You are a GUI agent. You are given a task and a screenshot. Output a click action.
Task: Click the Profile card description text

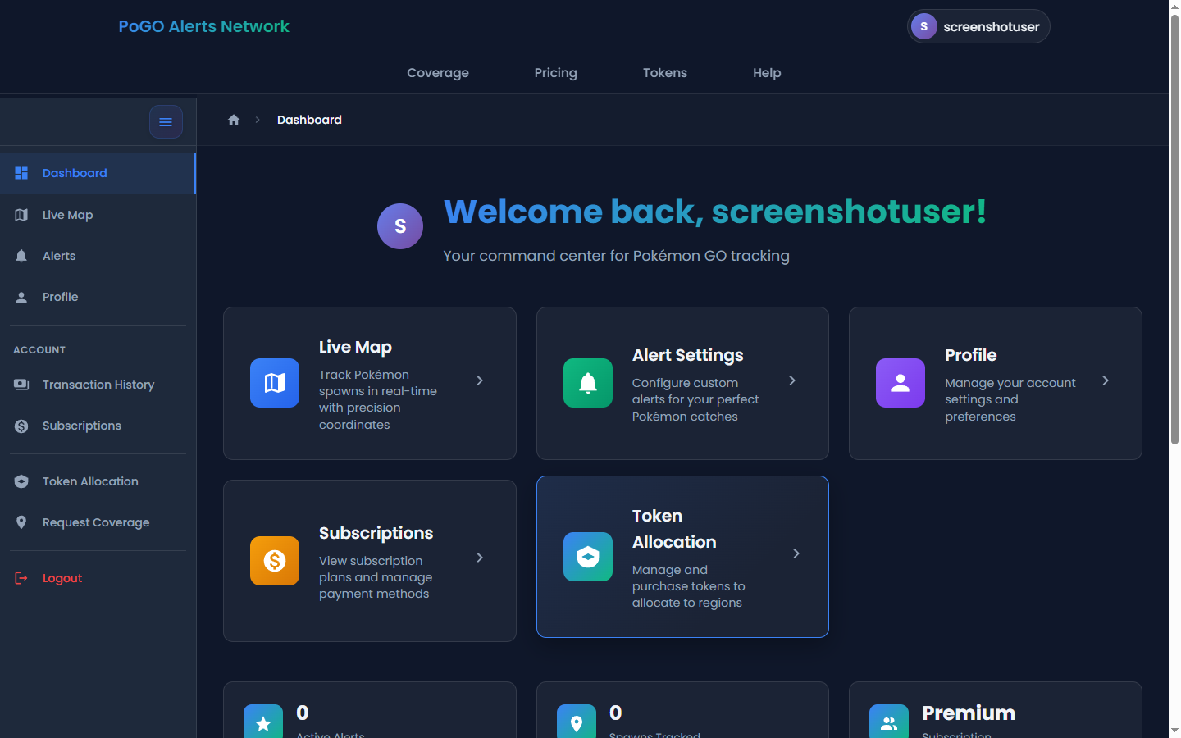(x=1010, y=399)
